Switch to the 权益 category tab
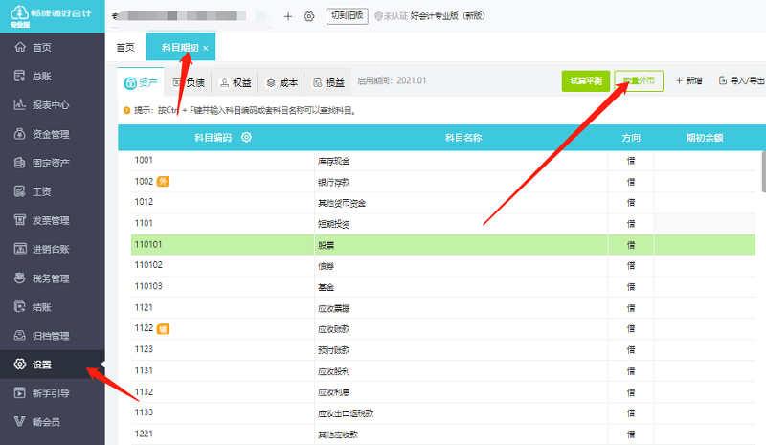This screenshot has height=445, width=766. point(236,82)
